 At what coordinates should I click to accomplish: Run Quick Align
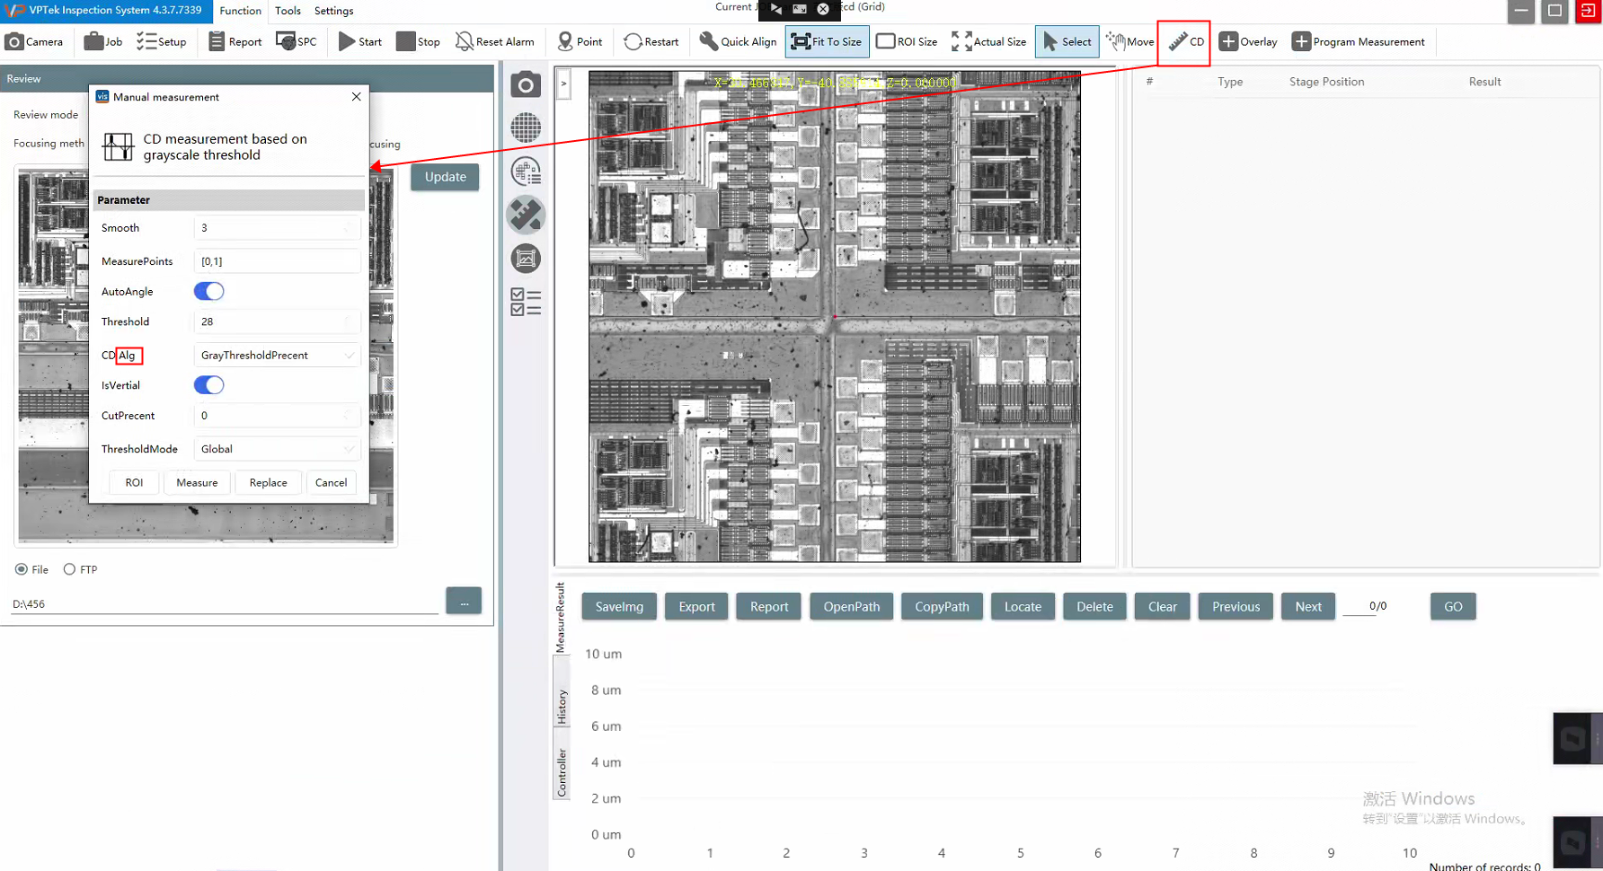tap(738, 41)
